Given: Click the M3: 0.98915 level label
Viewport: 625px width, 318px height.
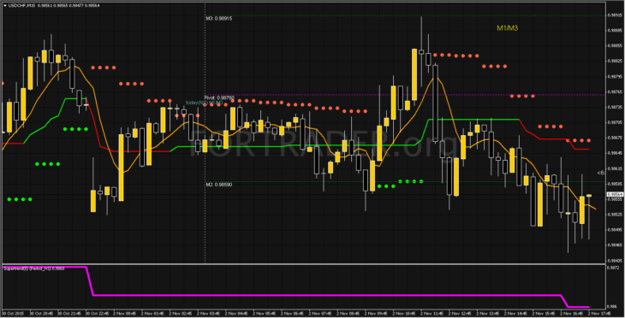Looking at the screenshot, I should click(x=219, y=18).
